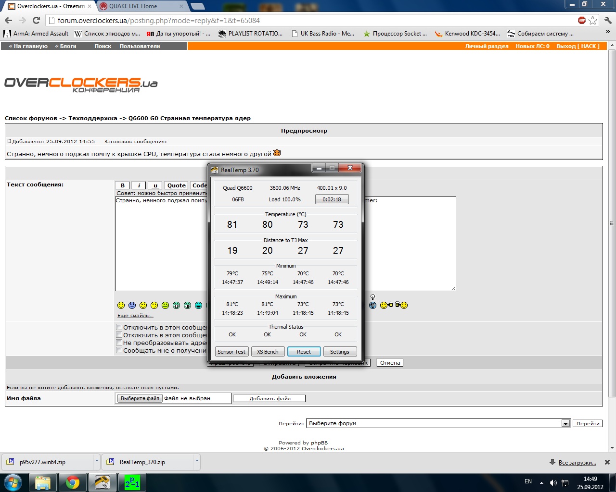
Task: Bookmark this page with the star icon
Action: (593, 20)
